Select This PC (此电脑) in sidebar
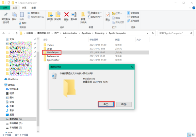The width and height of the screenshot is (196, 137). (x=9, y=85)
